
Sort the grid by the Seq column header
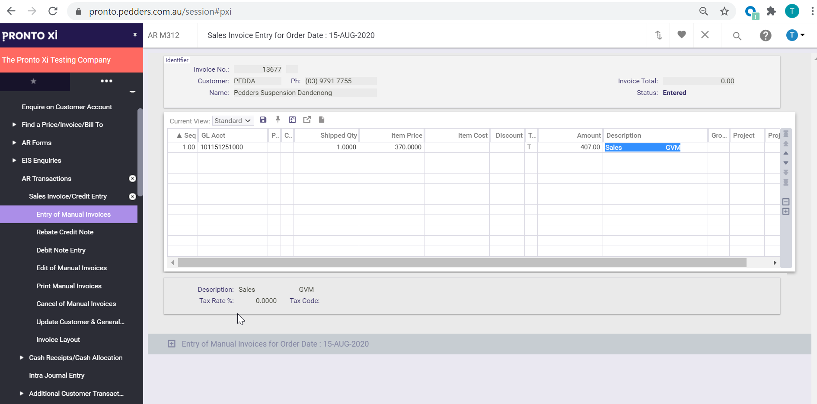coord(183,136)
